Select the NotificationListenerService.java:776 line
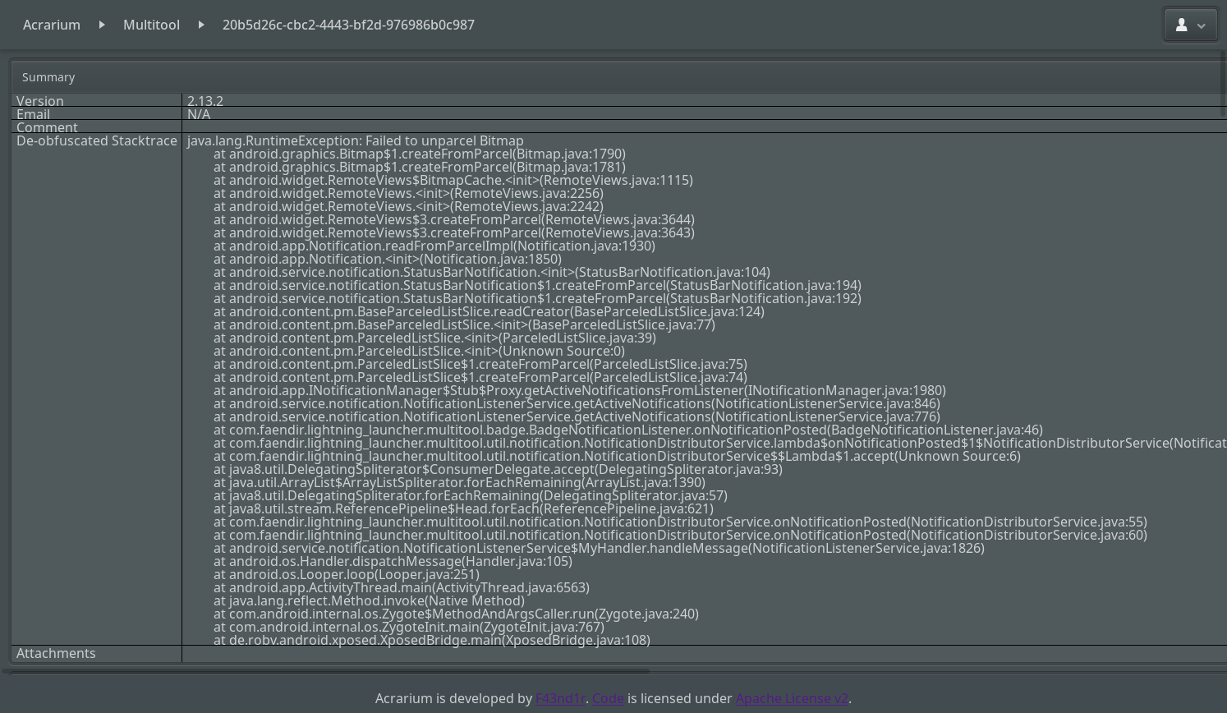Image resolution: width=1227 pixels, height=713 pixels. click(x=577, y=416)
